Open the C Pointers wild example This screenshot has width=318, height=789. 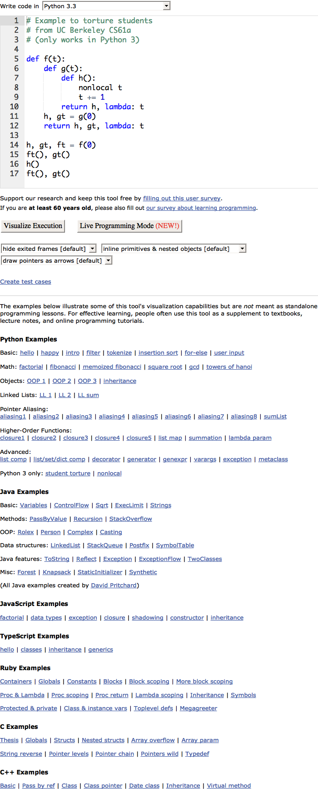[159, 754]
